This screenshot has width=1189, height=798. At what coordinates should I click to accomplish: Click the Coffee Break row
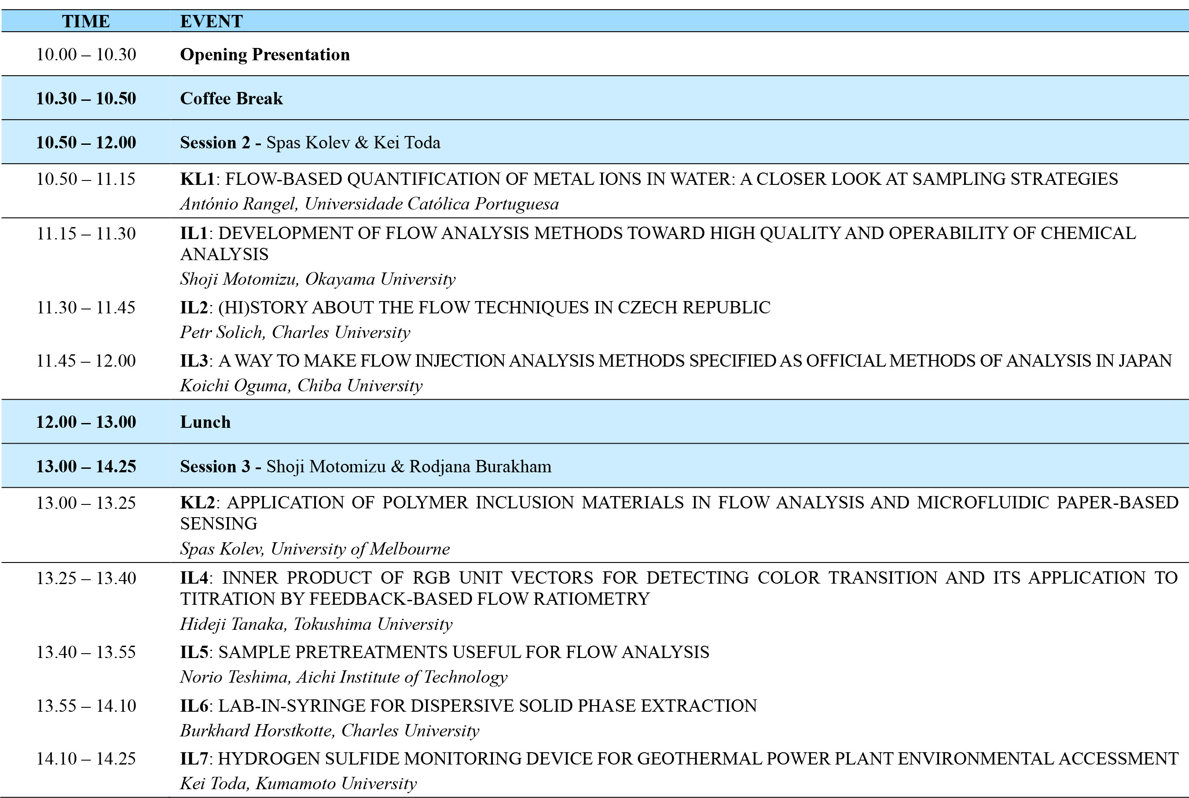231,98
